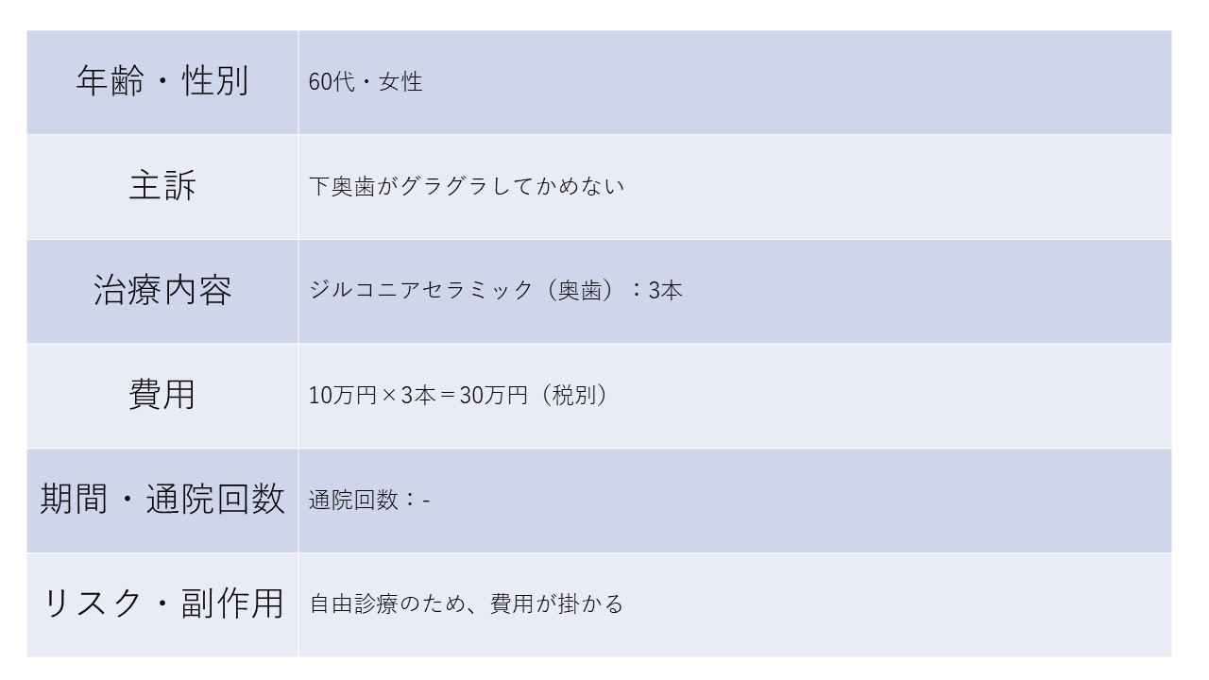Select the text 自由診療のため、費用が掛かる
1209x680 pixels.
point(467,603)
